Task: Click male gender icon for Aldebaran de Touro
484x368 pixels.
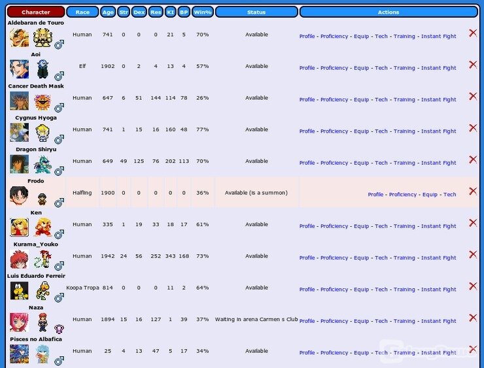Action: point(59,44)
